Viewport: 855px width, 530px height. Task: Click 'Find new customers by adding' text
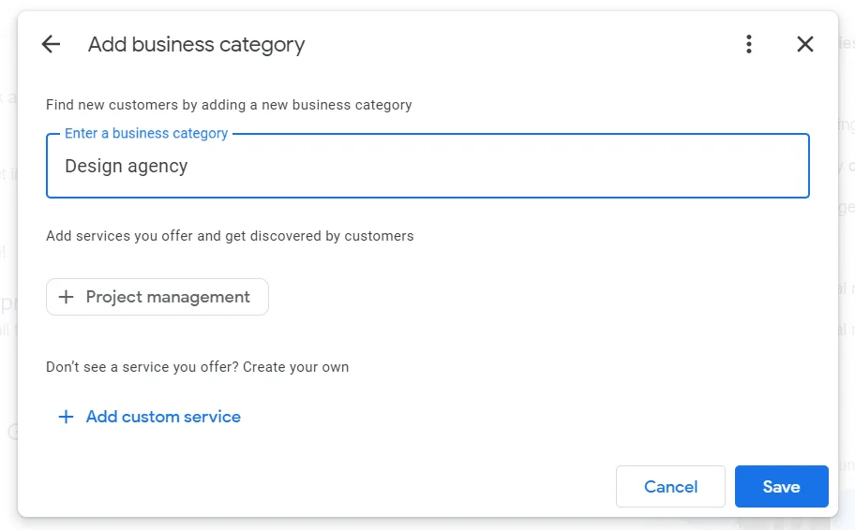[x=145, y=105]
